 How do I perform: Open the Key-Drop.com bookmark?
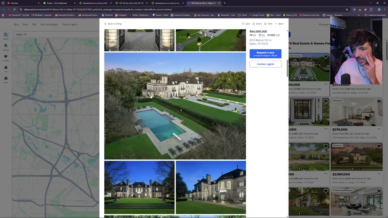(x=205, y=15)
